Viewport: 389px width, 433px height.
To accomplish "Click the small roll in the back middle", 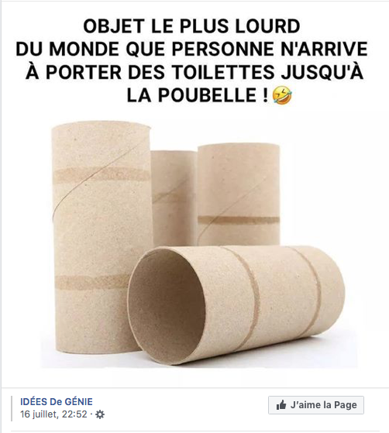I will (174, 199).
